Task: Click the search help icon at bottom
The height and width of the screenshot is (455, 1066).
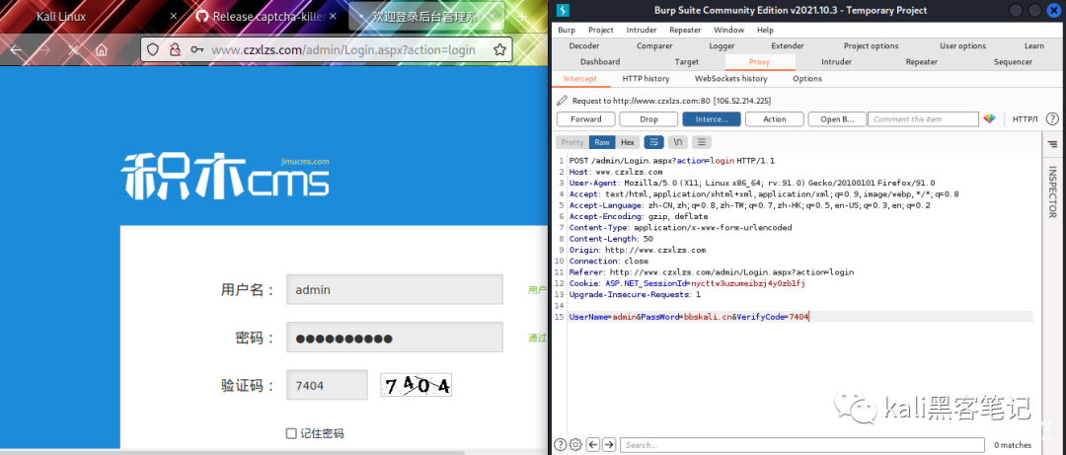Action: (x=561, y=445)
